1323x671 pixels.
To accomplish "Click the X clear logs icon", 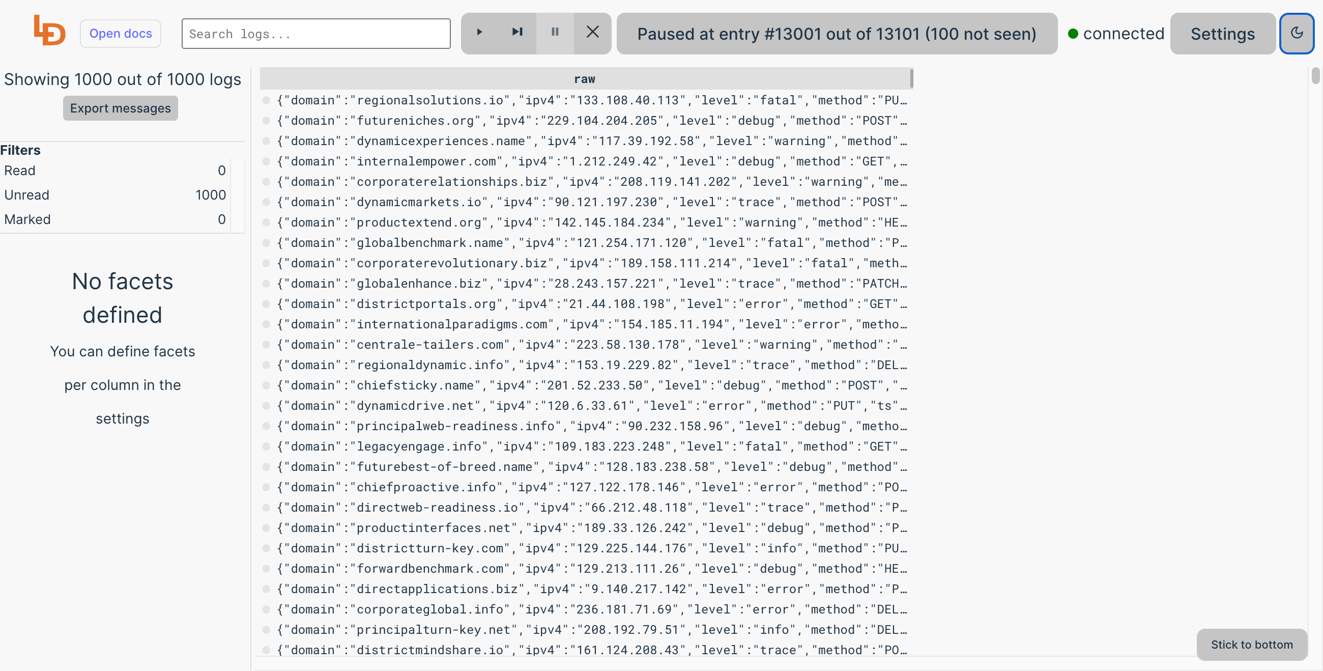I will coord(592,33).
